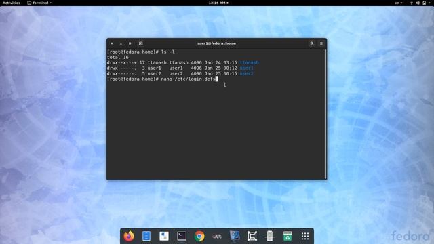The height and width of the screenshot is (244, 434).
Task: Open the green recycle trash icon in dock
Action: click(288, 236)
